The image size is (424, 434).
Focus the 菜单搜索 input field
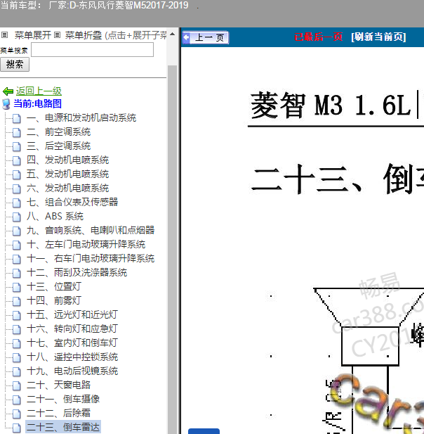(92, 50)
